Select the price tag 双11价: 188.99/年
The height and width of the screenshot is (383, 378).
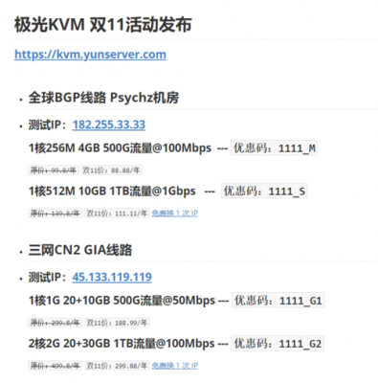coord(117,323)
